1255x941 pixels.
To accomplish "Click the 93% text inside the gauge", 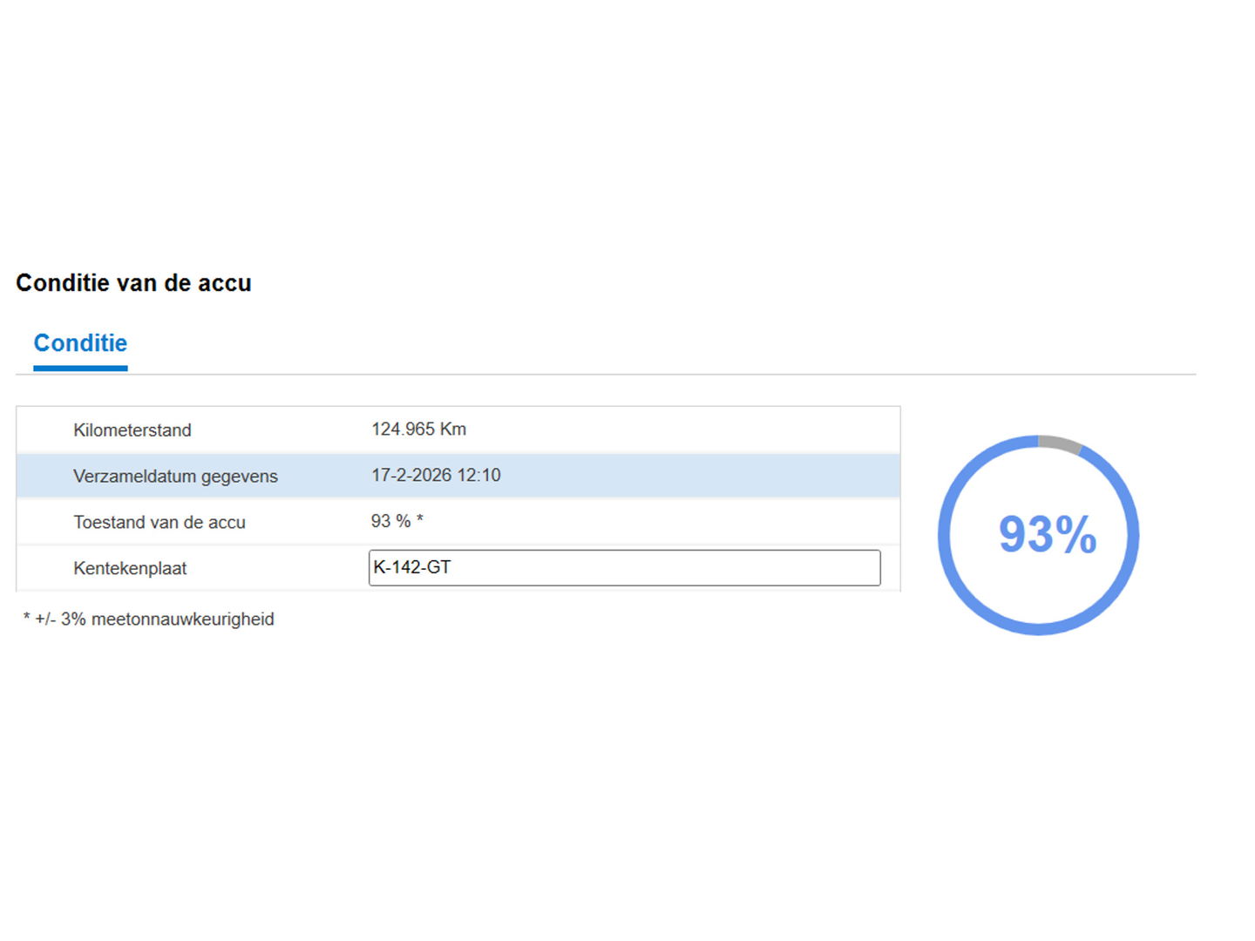I will click(x=1047, y=534).
